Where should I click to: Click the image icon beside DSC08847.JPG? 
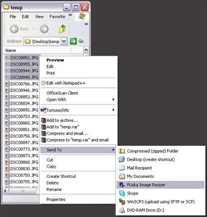(x=7, y=143)
